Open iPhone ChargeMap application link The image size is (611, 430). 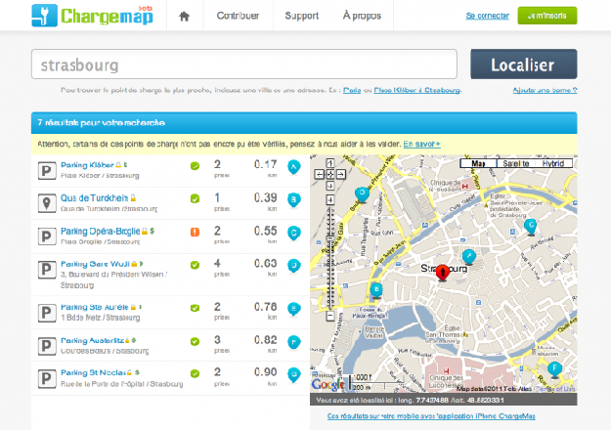[x=431, y=416]
